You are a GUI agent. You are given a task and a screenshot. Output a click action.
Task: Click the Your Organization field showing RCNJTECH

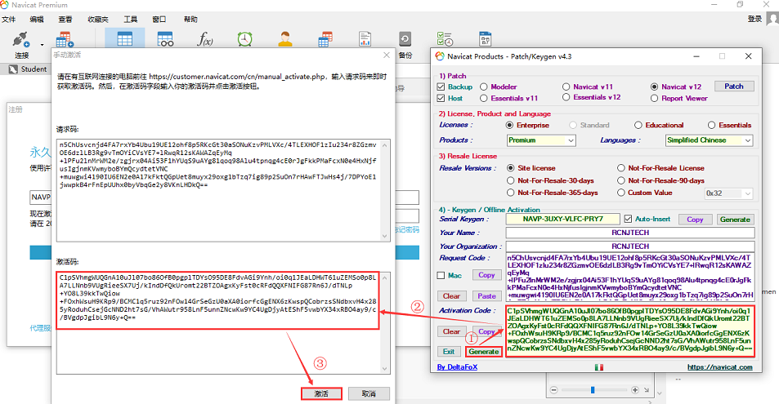(x=630, y=246)
